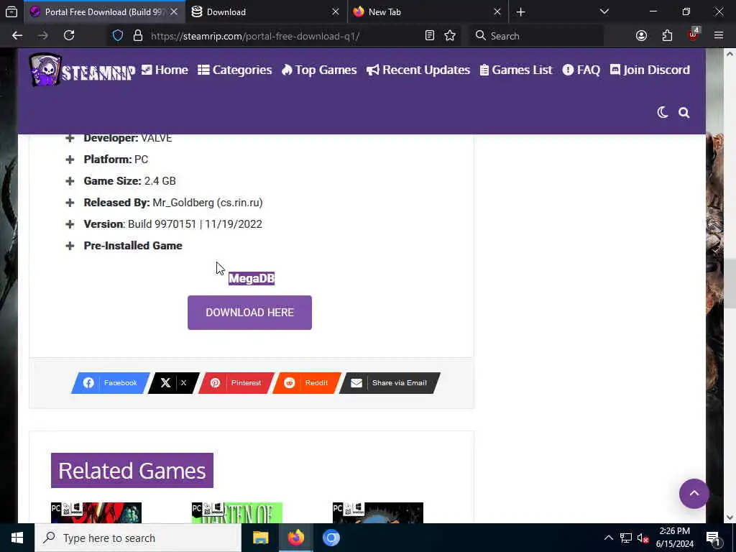This screenshot has height=552, width=736.
Task: Open Categories in site navigation
Action: [235, 70]
